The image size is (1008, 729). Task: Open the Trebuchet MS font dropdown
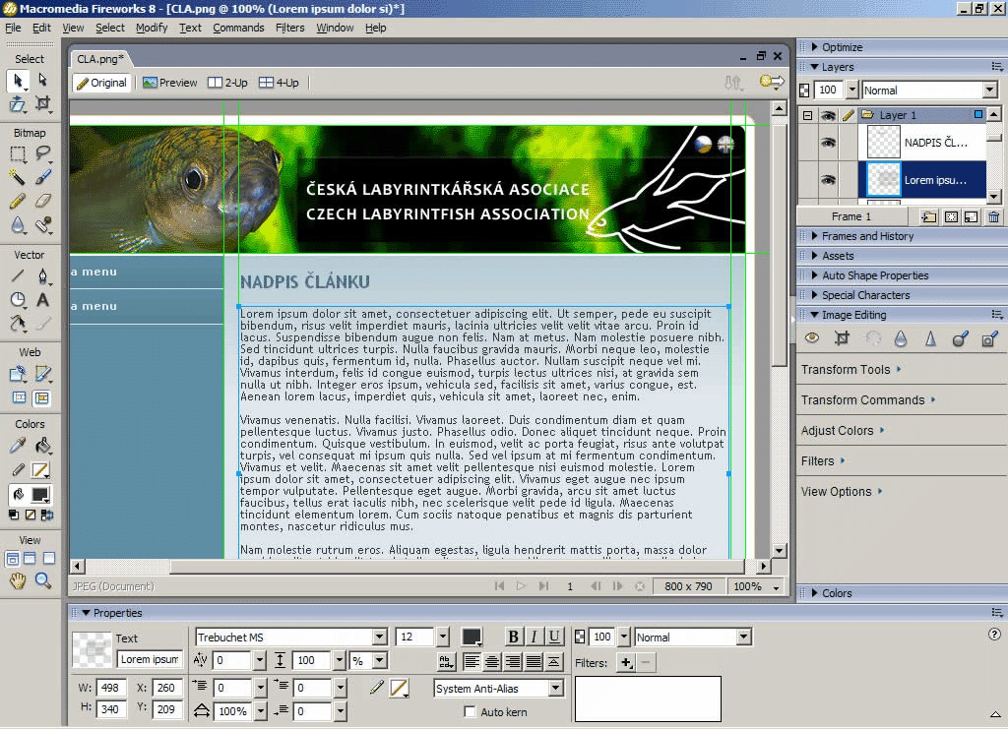click(x=380, y=638)
